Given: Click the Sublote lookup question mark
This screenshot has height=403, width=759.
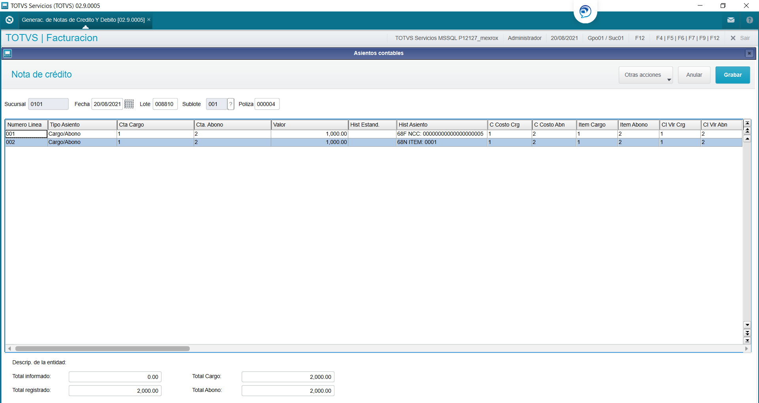Looking at the screenshot, I should tap(231, 104).
